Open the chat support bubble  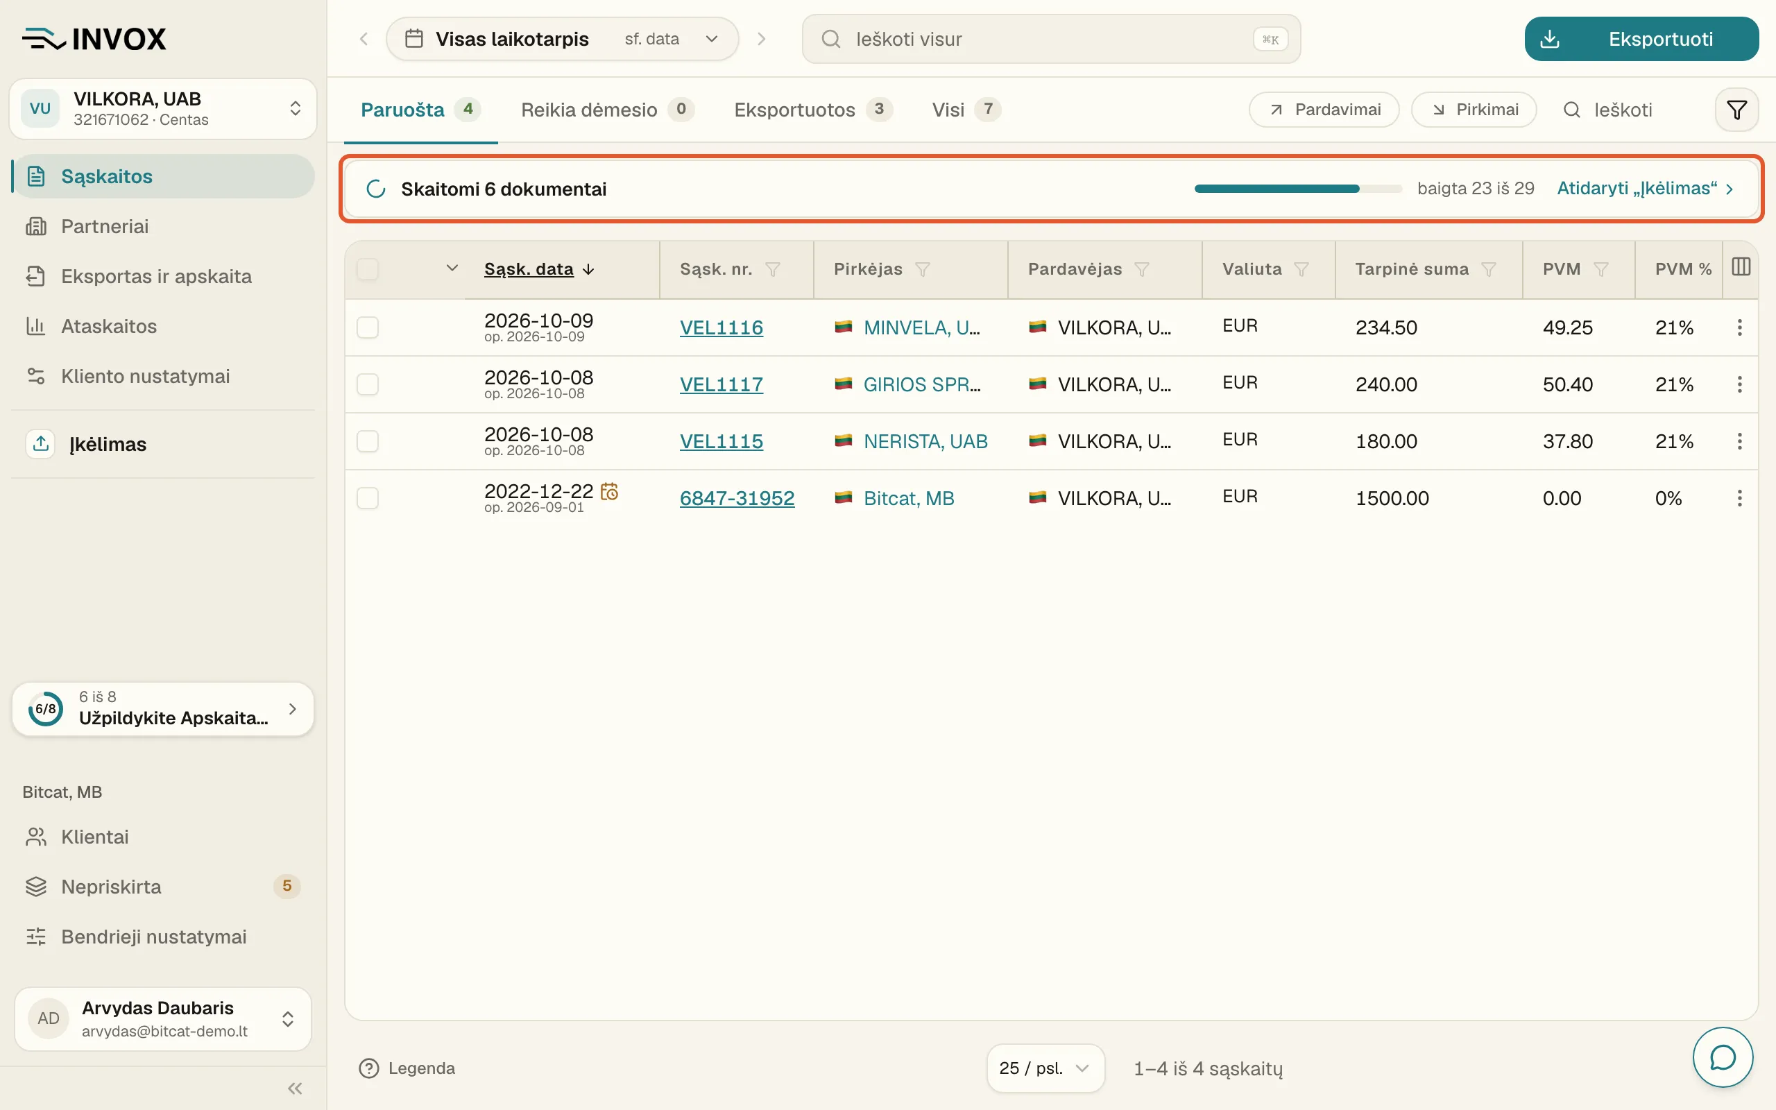[x=1723, y=1057]
